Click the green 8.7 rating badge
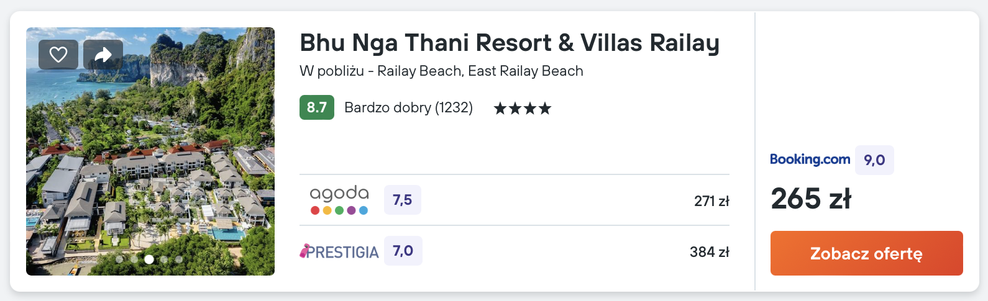Image resolution: width=988 pixels, height=301 pixels. (317, 107)
